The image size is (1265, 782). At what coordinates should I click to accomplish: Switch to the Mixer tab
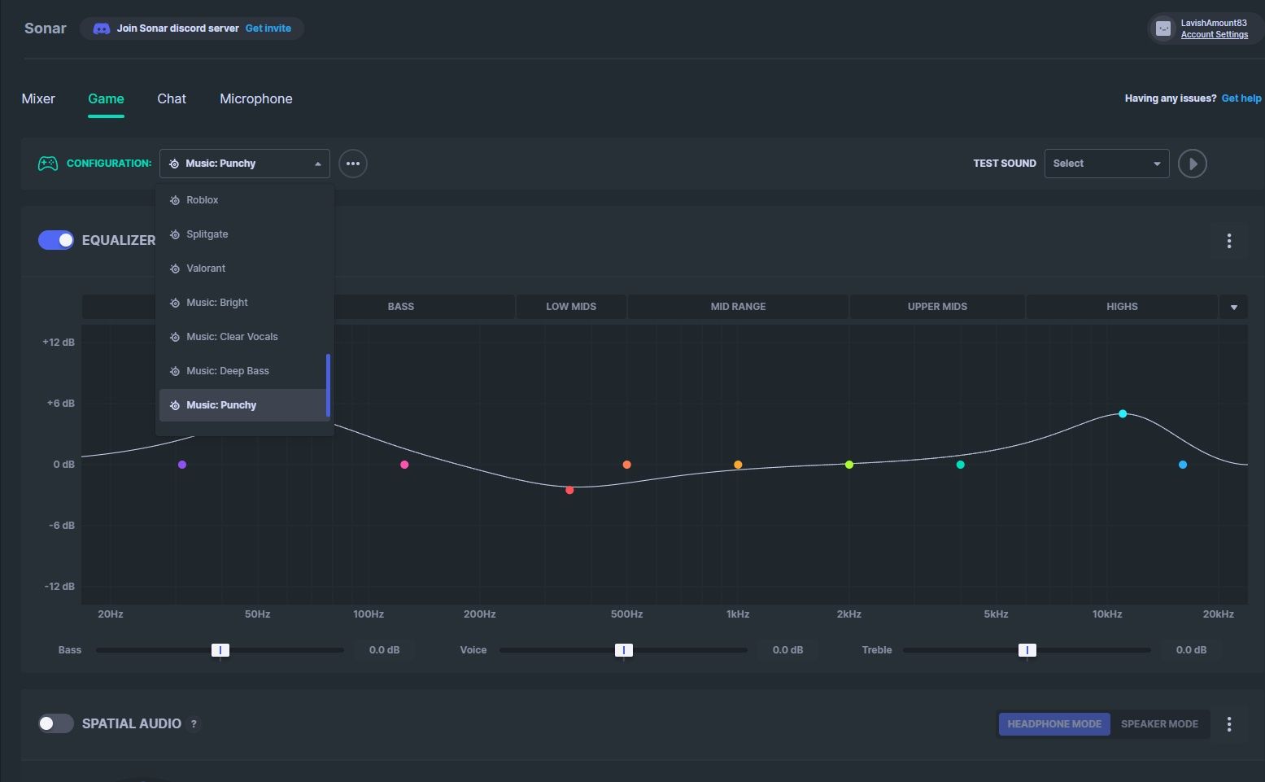(x=38, y=98)
